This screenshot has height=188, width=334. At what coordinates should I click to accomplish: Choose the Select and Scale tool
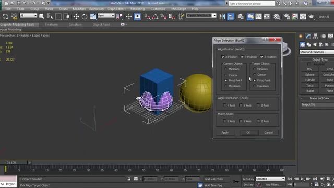point(93,16)
